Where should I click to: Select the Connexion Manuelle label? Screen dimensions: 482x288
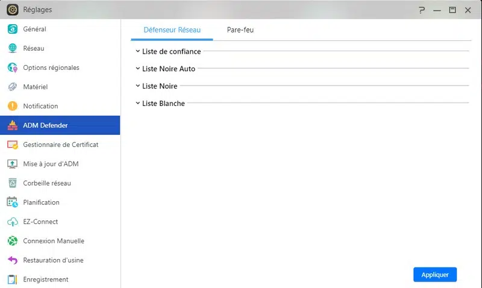[54, 241]
